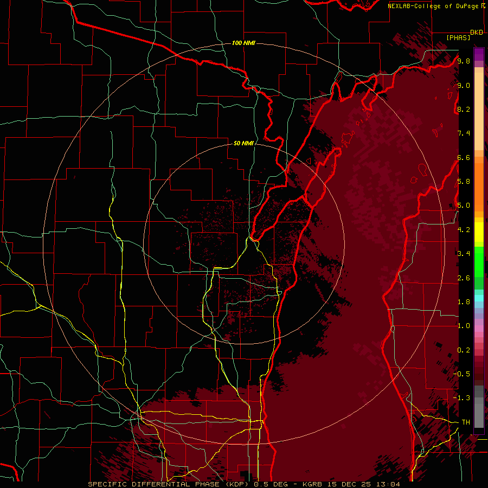Pick the yellow segment of the color bar
This screenshot has width=488, height=488.
click(x=479, y=232)
